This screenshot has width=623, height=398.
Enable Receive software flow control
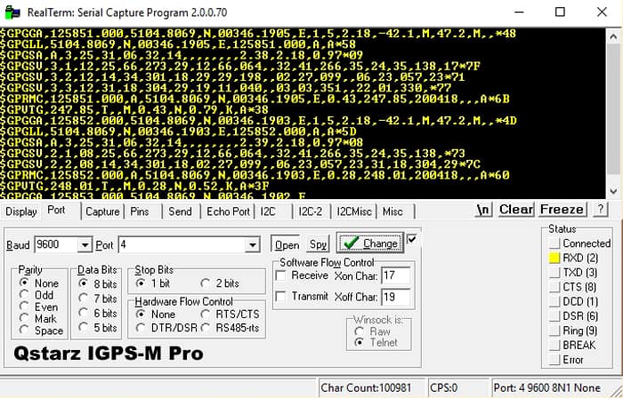(x=280, y=275)
